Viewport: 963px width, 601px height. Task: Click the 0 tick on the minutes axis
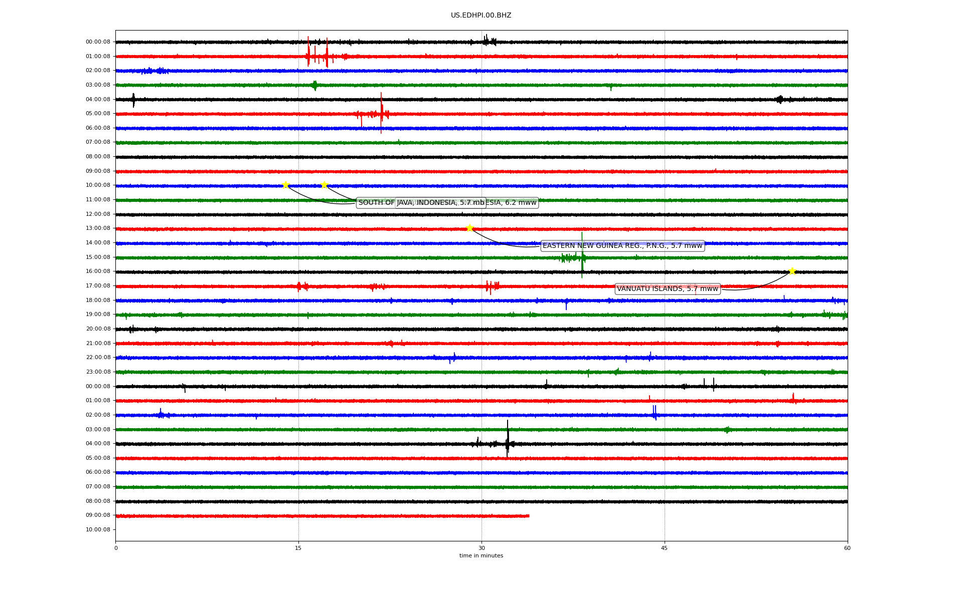click(116, 548)
